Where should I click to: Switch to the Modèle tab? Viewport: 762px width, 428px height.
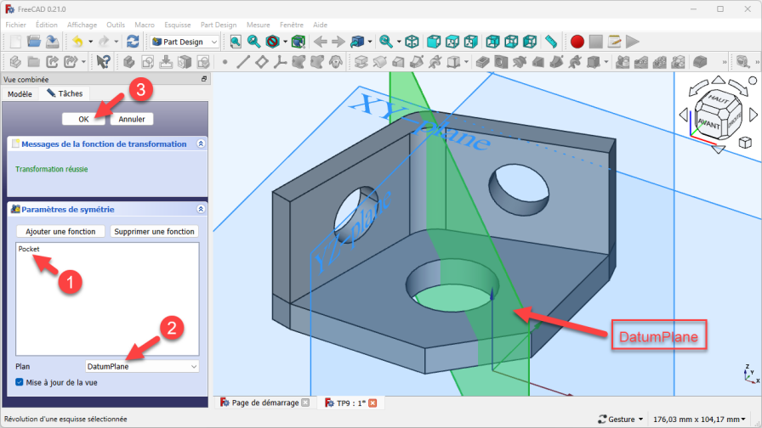pos(20,93)
